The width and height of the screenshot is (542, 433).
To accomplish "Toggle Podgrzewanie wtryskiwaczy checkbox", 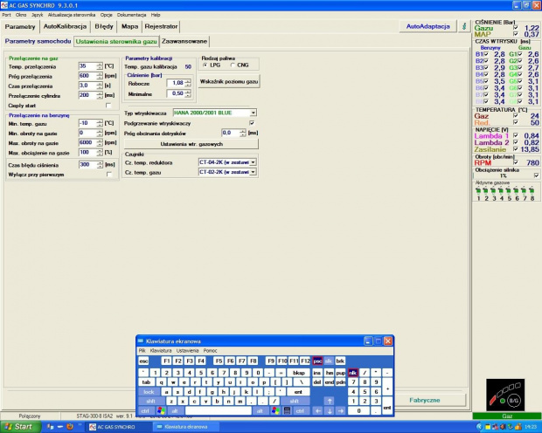I will (252, 123).
